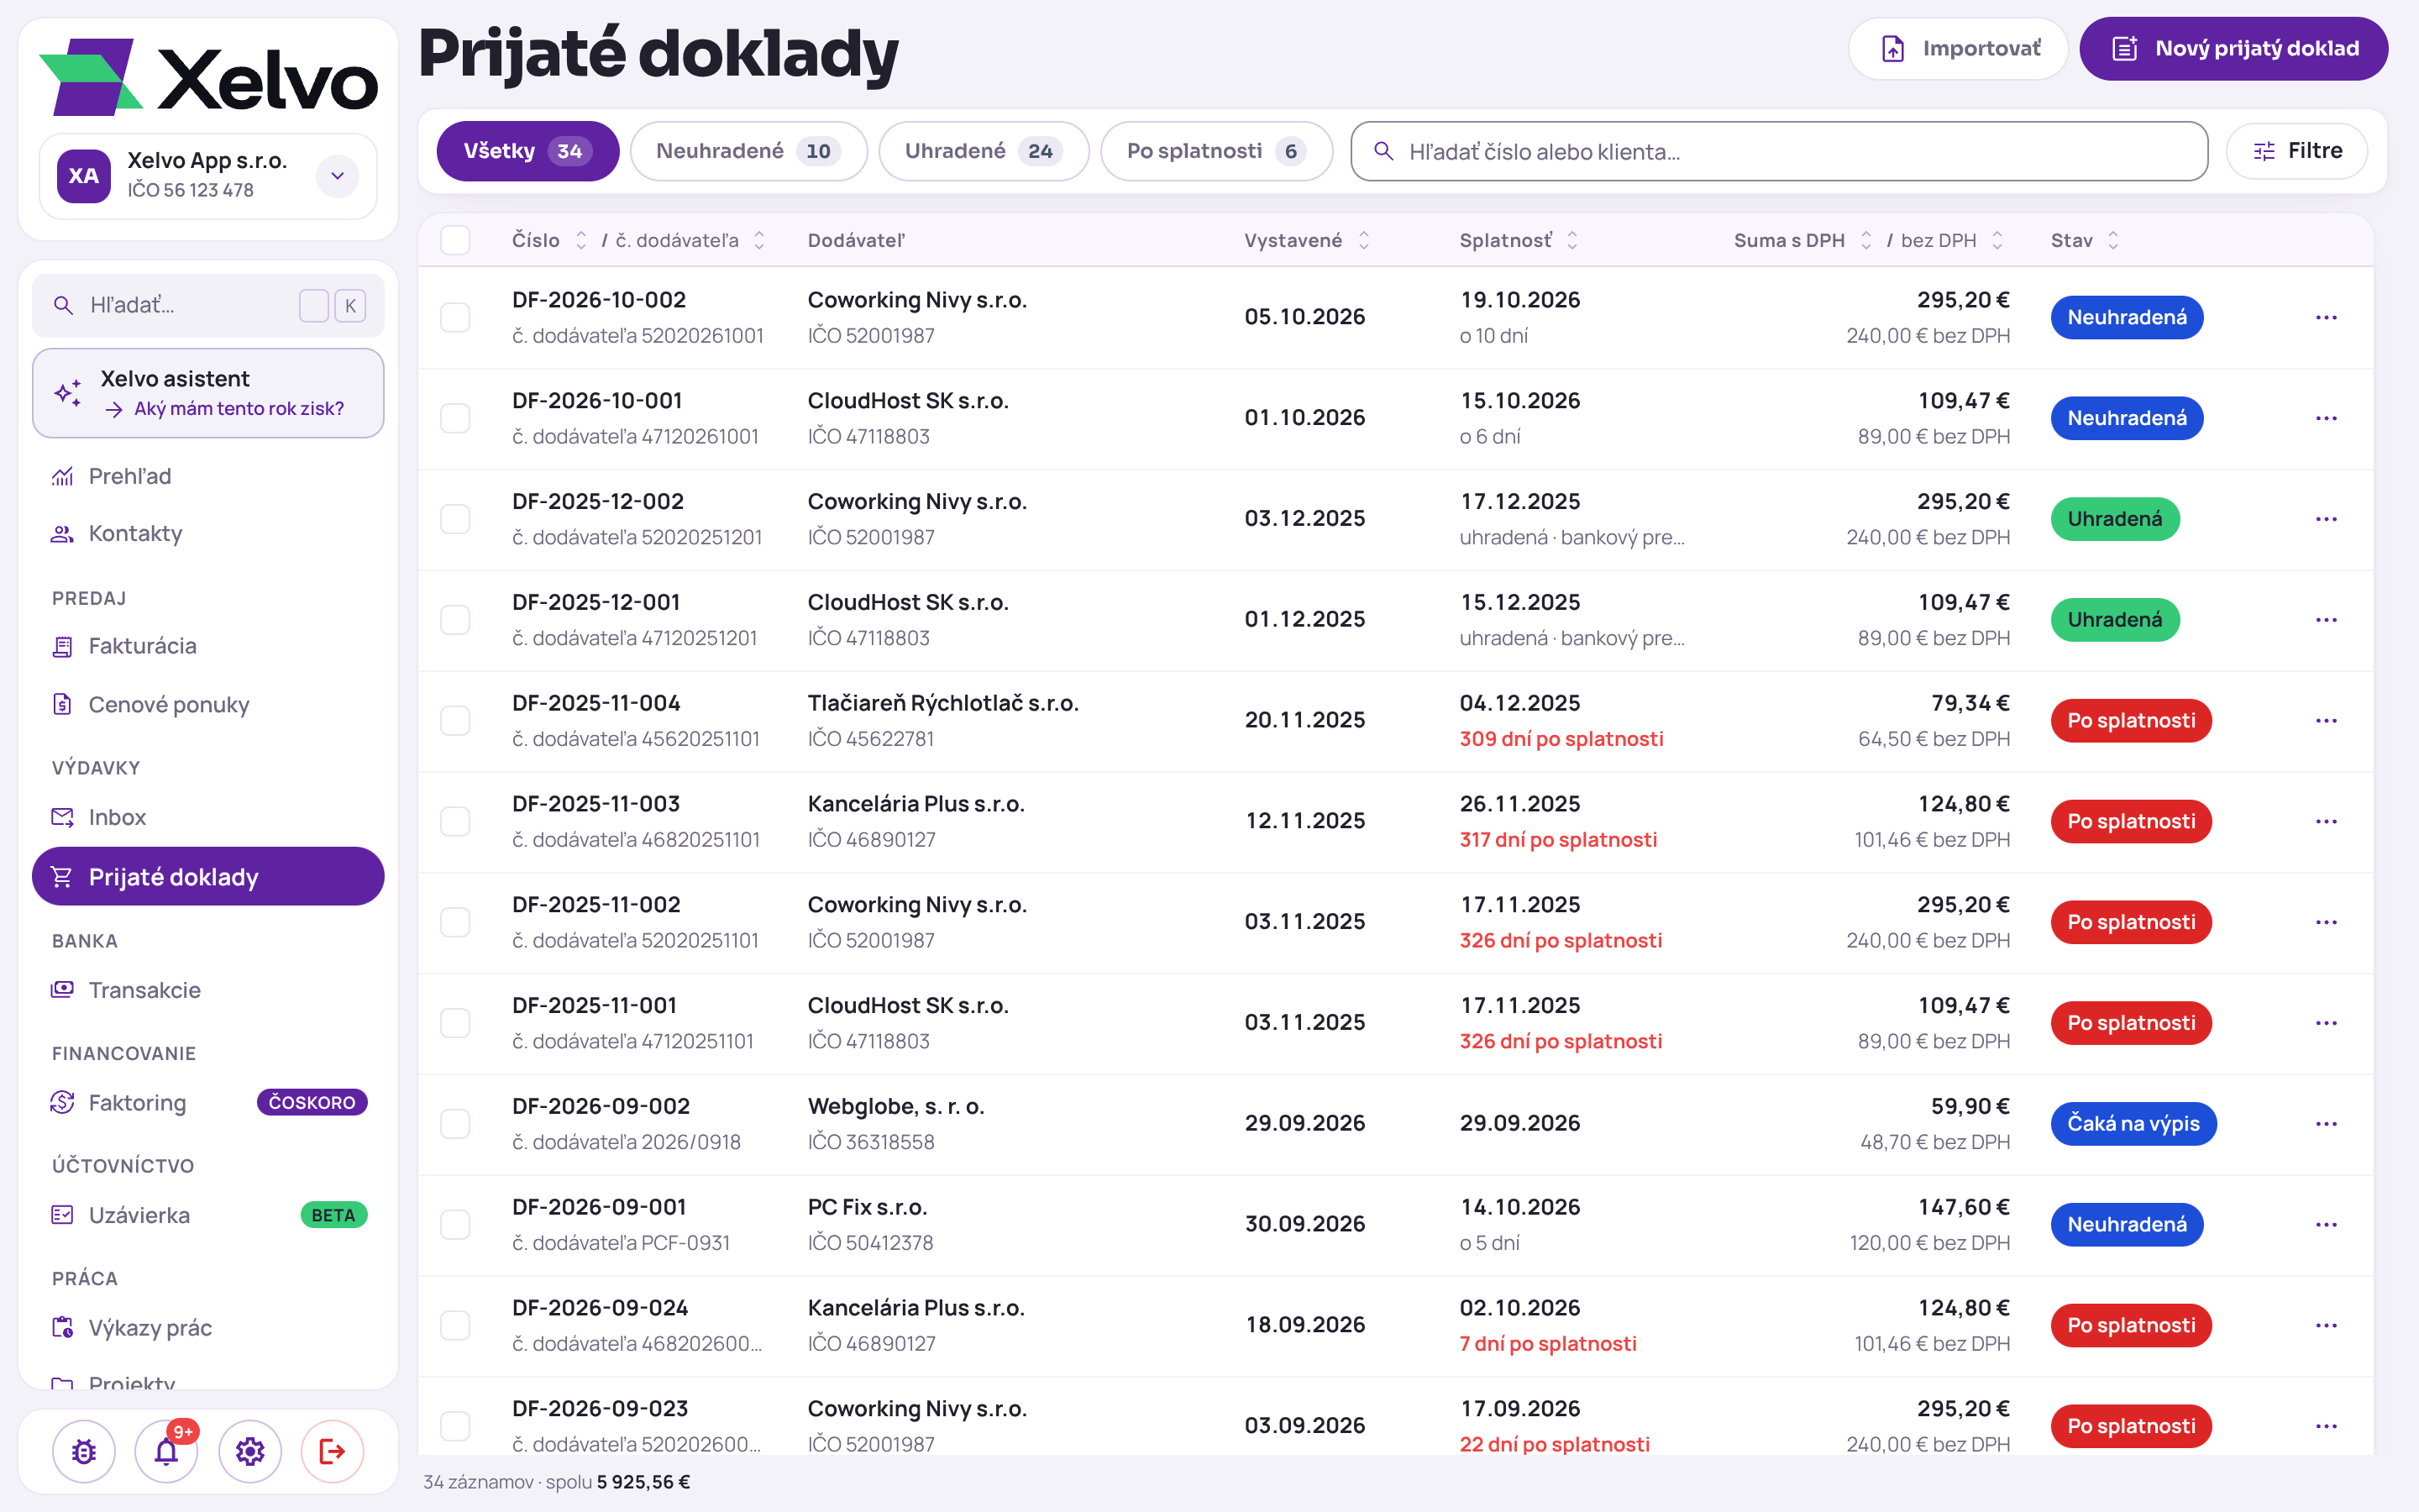This screenshot has height=1512, width=2419.
Task: Open Cenové ponuky page
Action: click(x=208, y=704)
